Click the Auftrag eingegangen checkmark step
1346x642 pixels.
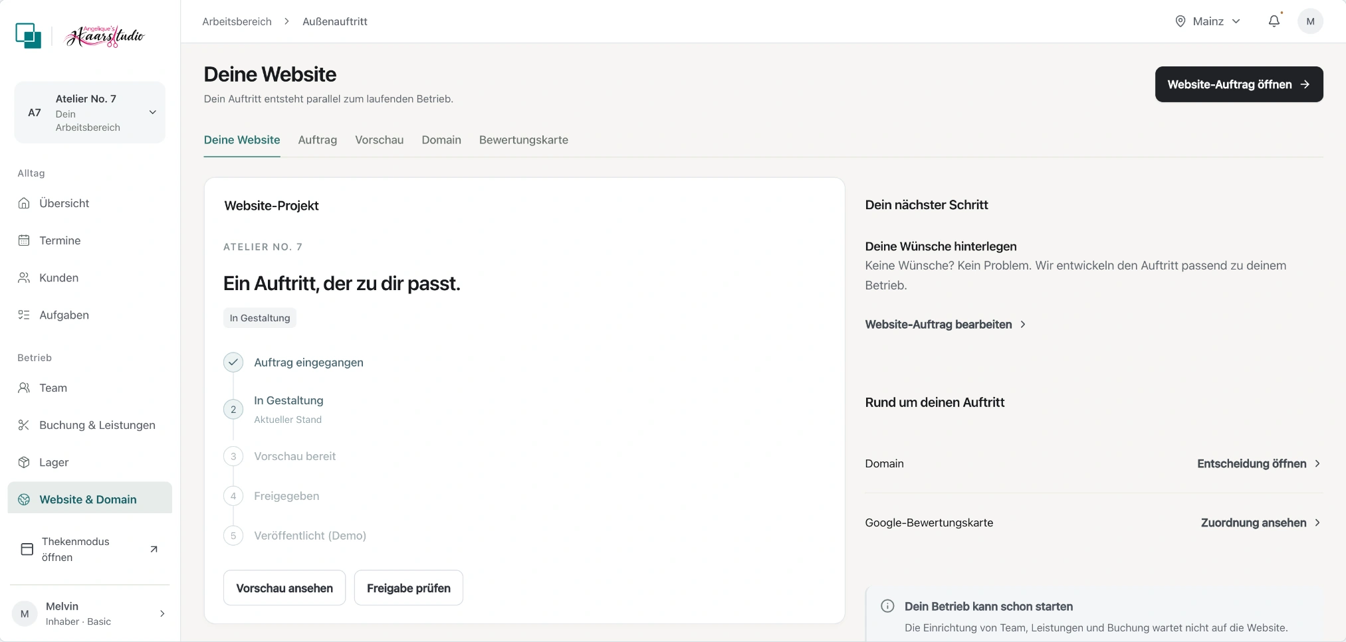[233, 362]
